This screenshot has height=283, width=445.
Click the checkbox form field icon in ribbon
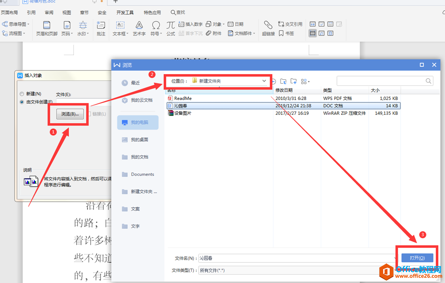tap(322, 24)
